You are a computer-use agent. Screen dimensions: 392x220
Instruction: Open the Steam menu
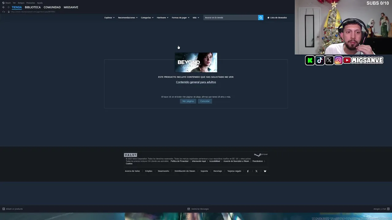click(8, 3)
